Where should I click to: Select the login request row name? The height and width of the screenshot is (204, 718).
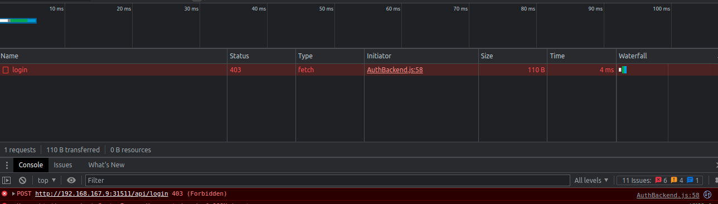pyautogui.click(x=20, y=70)
